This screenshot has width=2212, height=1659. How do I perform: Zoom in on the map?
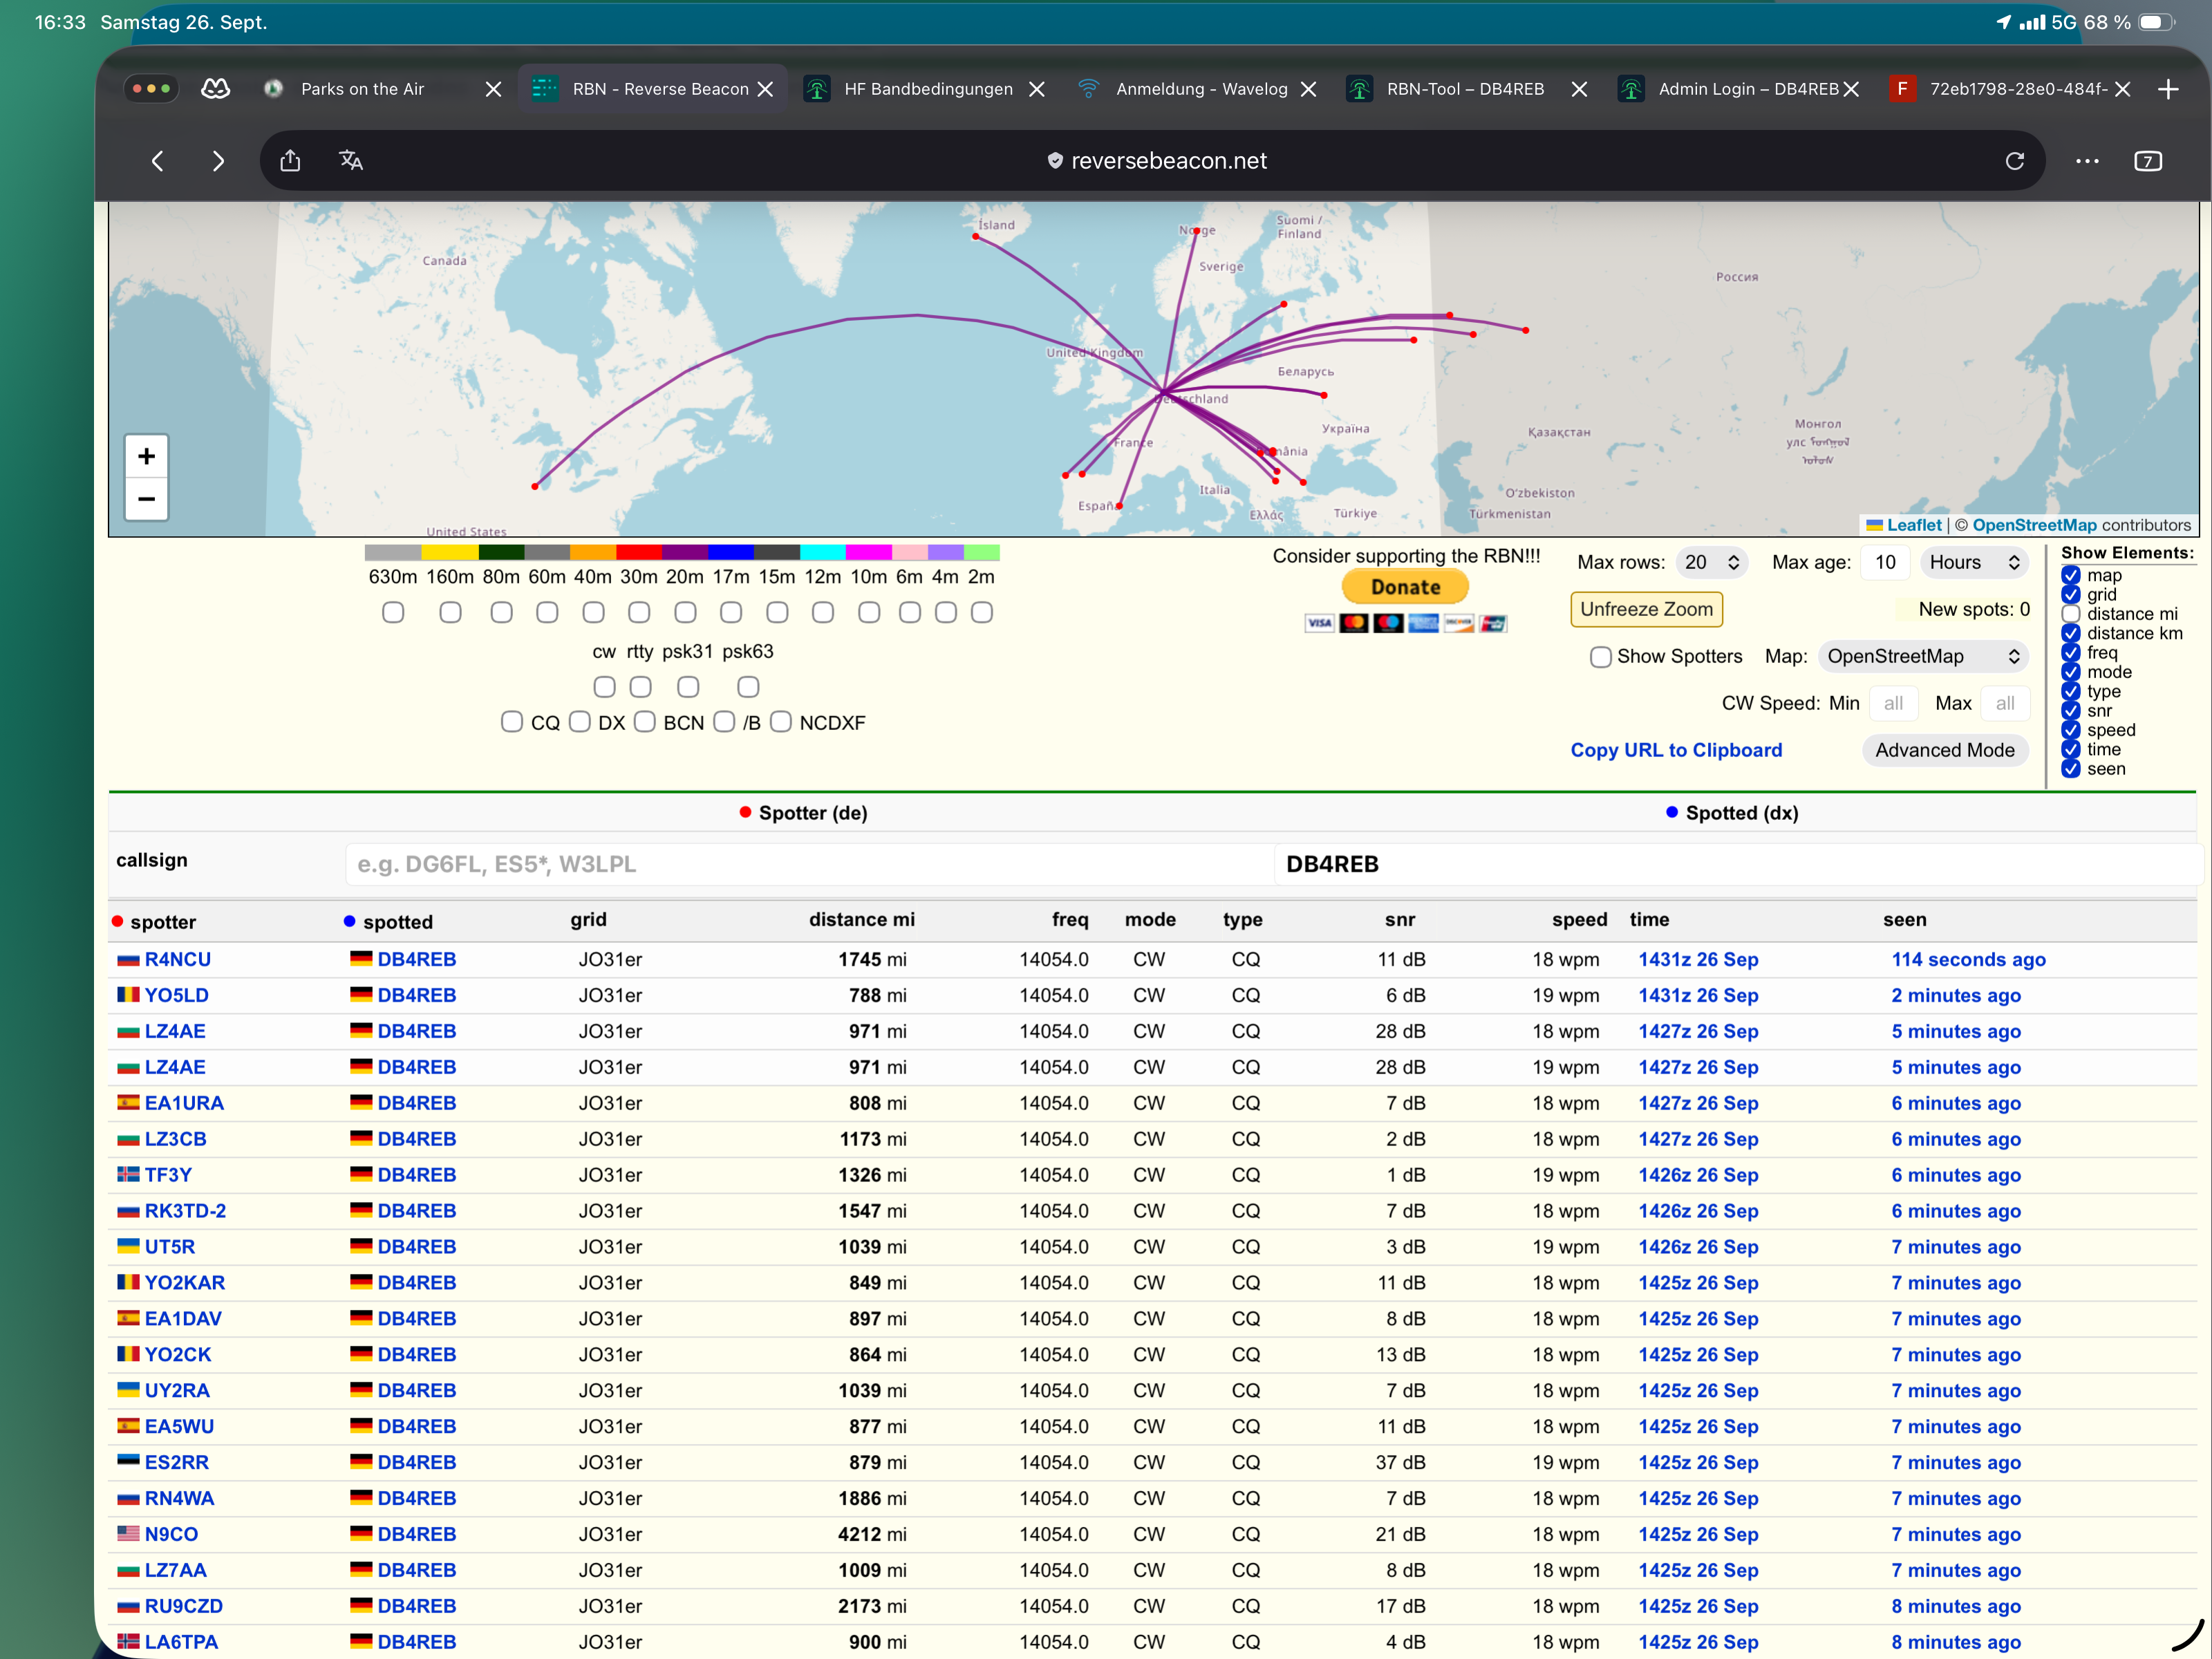pyautogui.click(x=146, y=456)
